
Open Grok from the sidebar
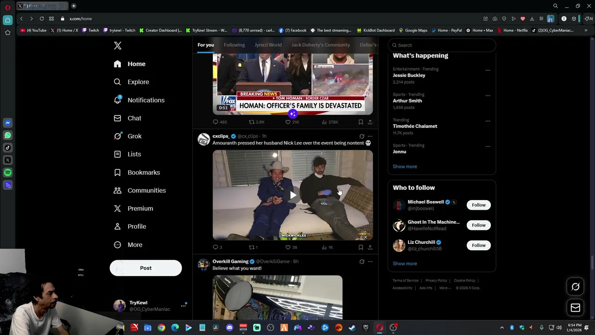127,136
